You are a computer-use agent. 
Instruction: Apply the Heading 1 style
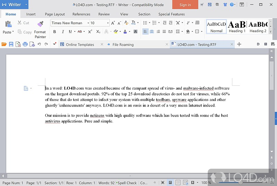click(x=237, y=26)
